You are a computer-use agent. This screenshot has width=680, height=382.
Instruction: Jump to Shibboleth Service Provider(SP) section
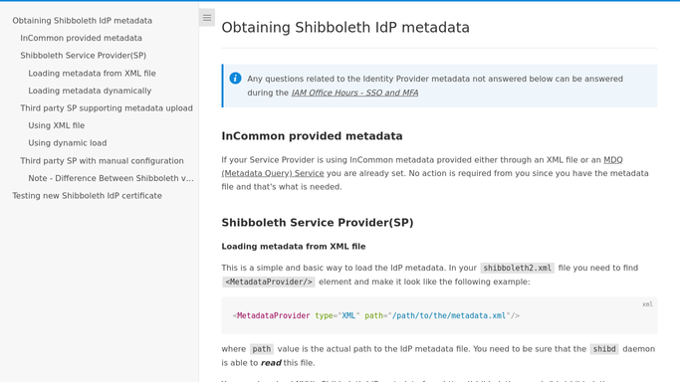click(84, 56)
